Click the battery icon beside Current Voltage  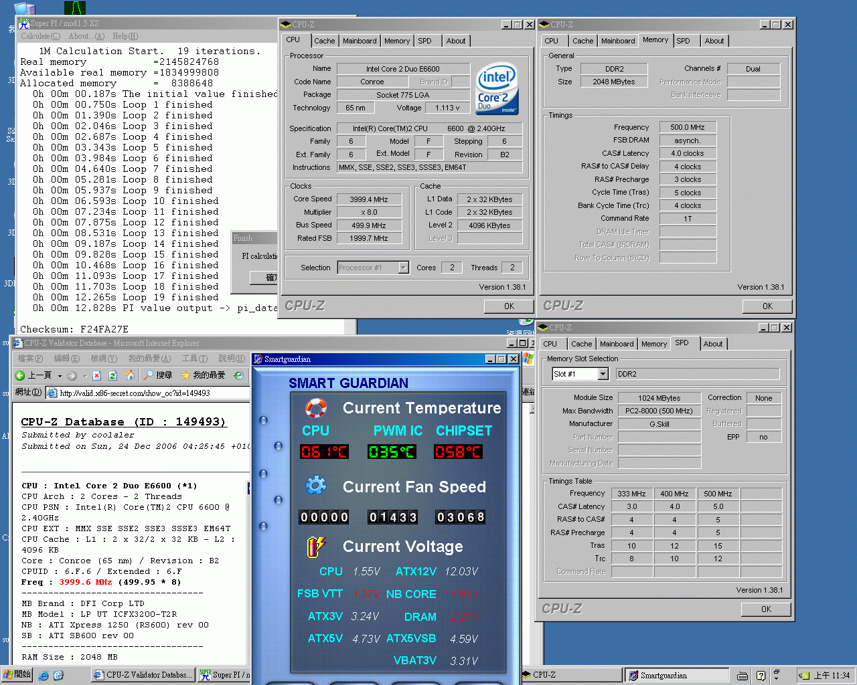click(316, 547)
